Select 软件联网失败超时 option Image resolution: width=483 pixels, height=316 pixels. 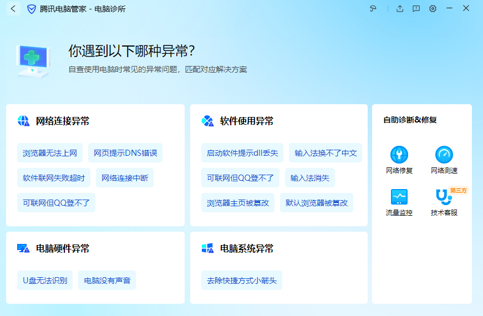coord(54,178)
